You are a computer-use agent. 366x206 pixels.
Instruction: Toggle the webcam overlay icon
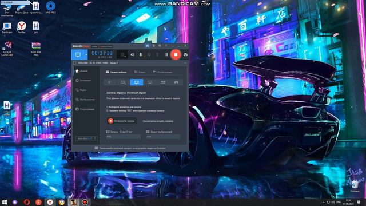[x=122, y=55]
